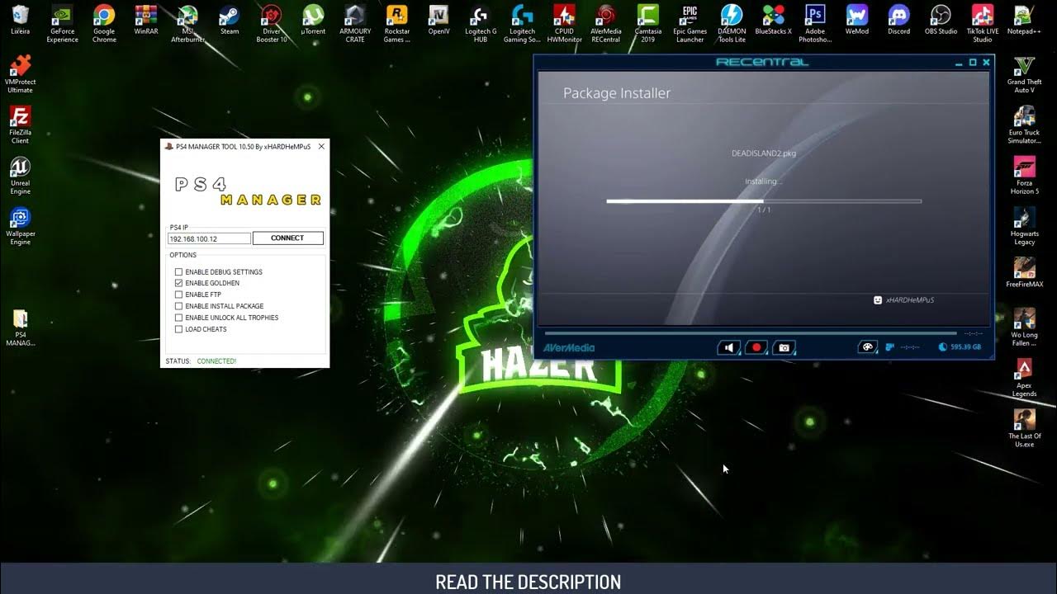
Task: Open Forza Horizon 5 shortcut
Action: click(x=1024, y=175)
